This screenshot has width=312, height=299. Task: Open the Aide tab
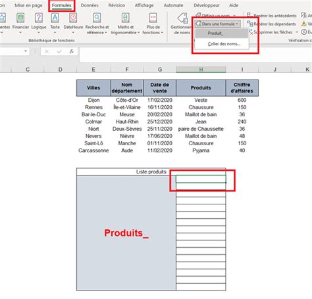pos(234,5)
